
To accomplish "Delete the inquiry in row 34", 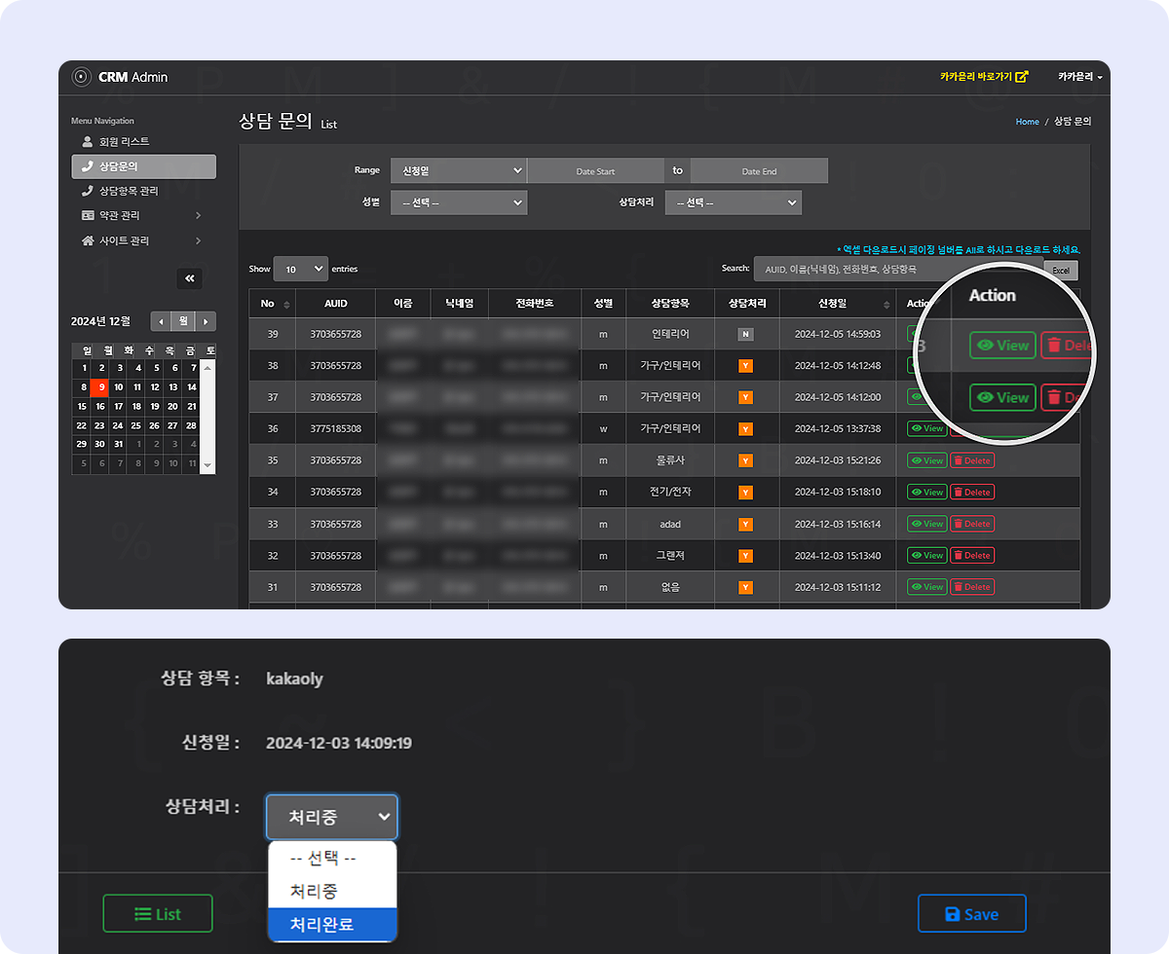I will 972,492.
